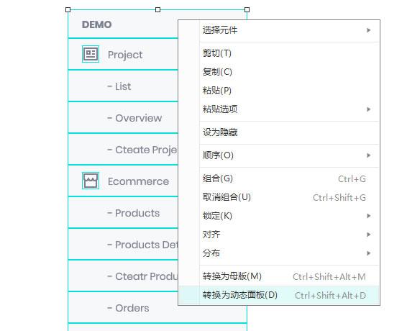402x331 pixels.
Task: Click top-right selection resize handle
Action: click(247, 10)
